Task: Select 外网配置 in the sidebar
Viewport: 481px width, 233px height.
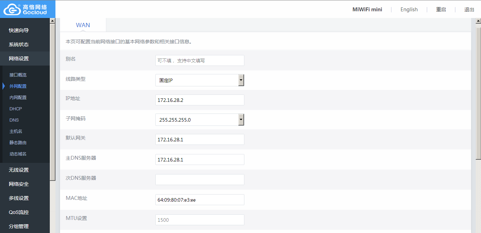Action: [x=18, y=86]
